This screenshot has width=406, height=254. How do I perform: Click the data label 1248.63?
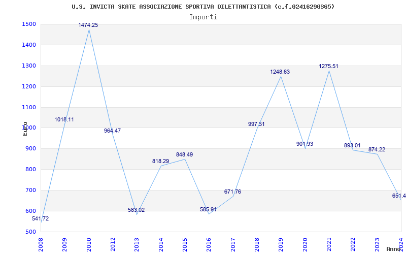click(280, 72)
